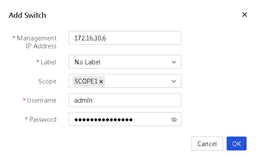
Task: Close the Add Switch dialog with X
Action: point(244,15)
